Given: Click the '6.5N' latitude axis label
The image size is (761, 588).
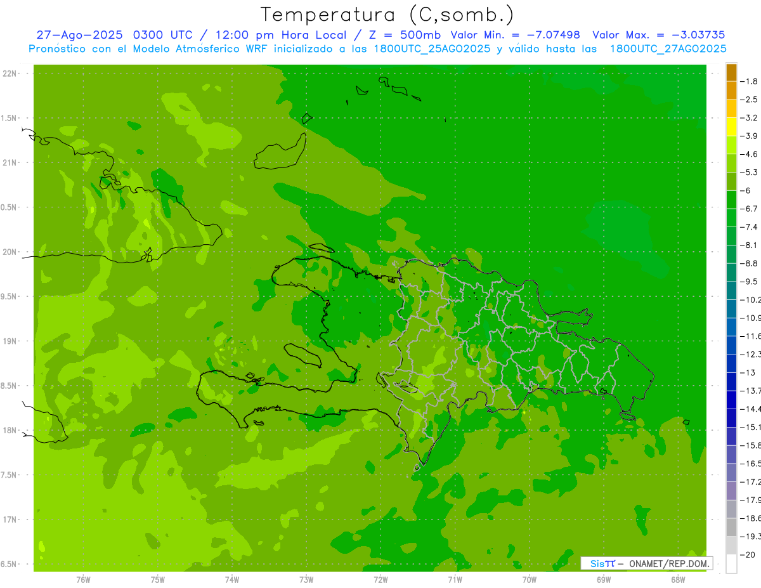Looking at the screenshot, I should click(x=10, y=565).
